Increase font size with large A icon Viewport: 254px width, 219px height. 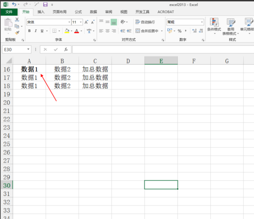pos(86,22)
